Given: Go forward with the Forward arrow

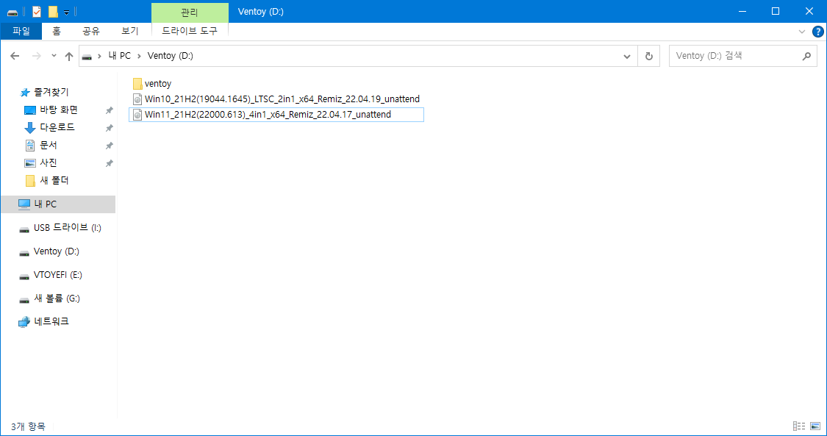Looking at the screenshot, I should (x=37, y=56).
